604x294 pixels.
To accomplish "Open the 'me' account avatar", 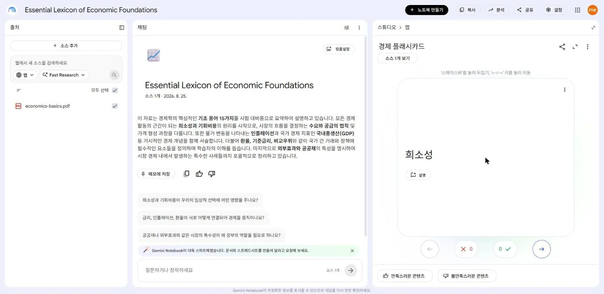I will tap(592, 10).
